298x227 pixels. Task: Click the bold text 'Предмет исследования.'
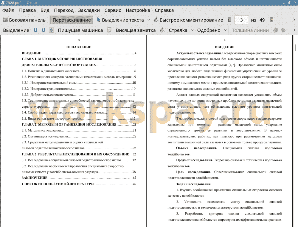point(194,160)
